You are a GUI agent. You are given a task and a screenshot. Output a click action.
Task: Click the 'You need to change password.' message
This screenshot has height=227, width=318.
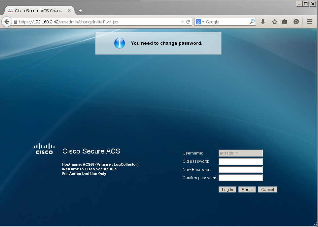click(x=166, y=43)
